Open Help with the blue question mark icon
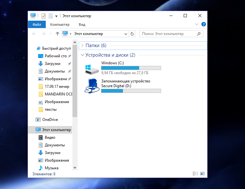This screenshot has width=245, height=189. [203, 24]
